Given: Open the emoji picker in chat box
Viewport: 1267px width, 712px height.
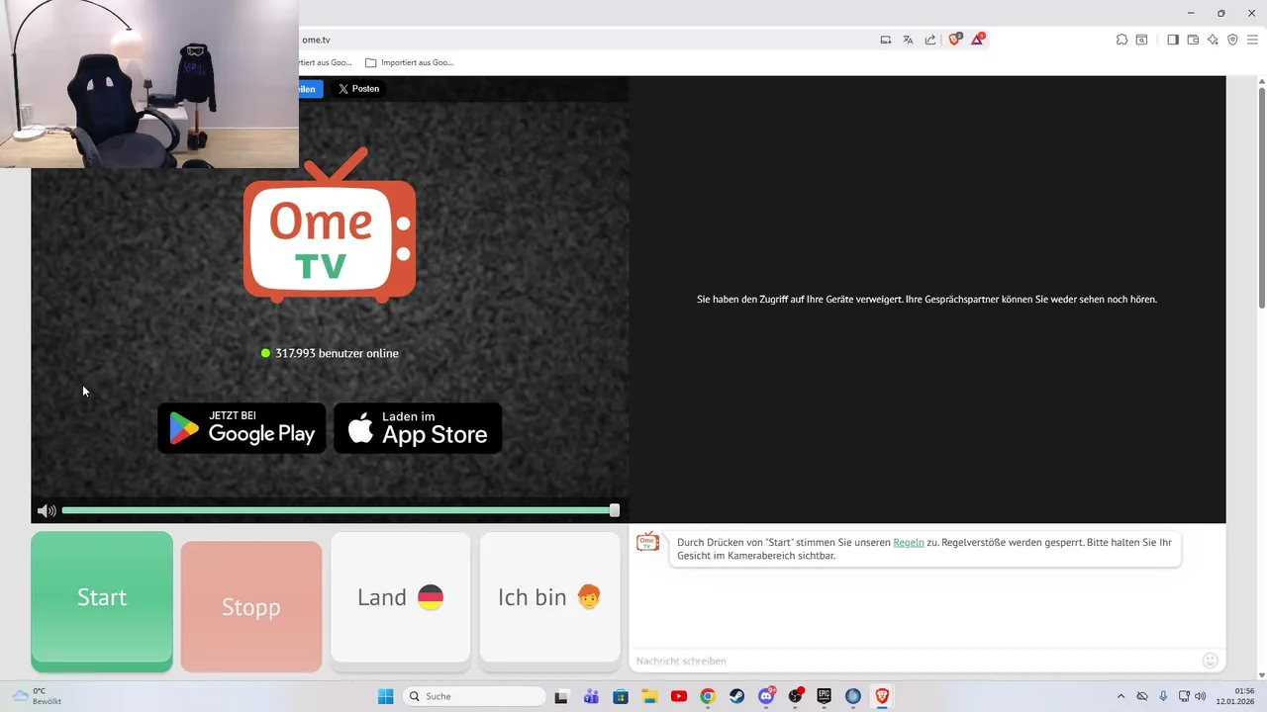Looking at the screenshot, I should (x=1210, y=661).
